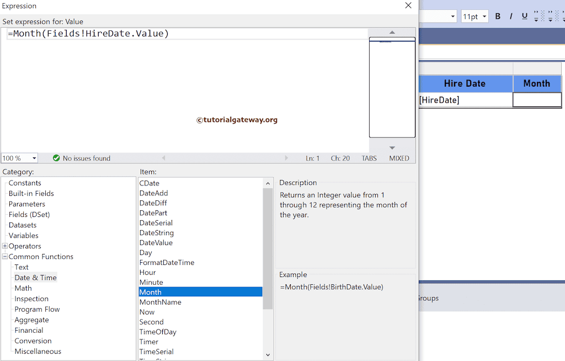The image size is (565, 361).
Task: Select TimeSerial in the item list
Action: tap(156, 352)
